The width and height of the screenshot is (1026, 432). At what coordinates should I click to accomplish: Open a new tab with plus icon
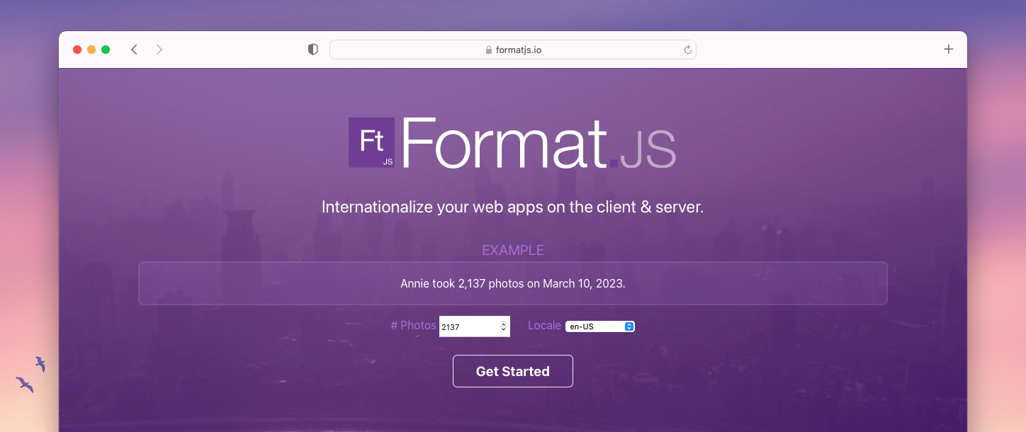click(949, 49)
